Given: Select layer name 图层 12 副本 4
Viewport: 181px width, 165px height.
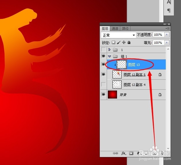Looking at the screenshot, I should [135, 85].
